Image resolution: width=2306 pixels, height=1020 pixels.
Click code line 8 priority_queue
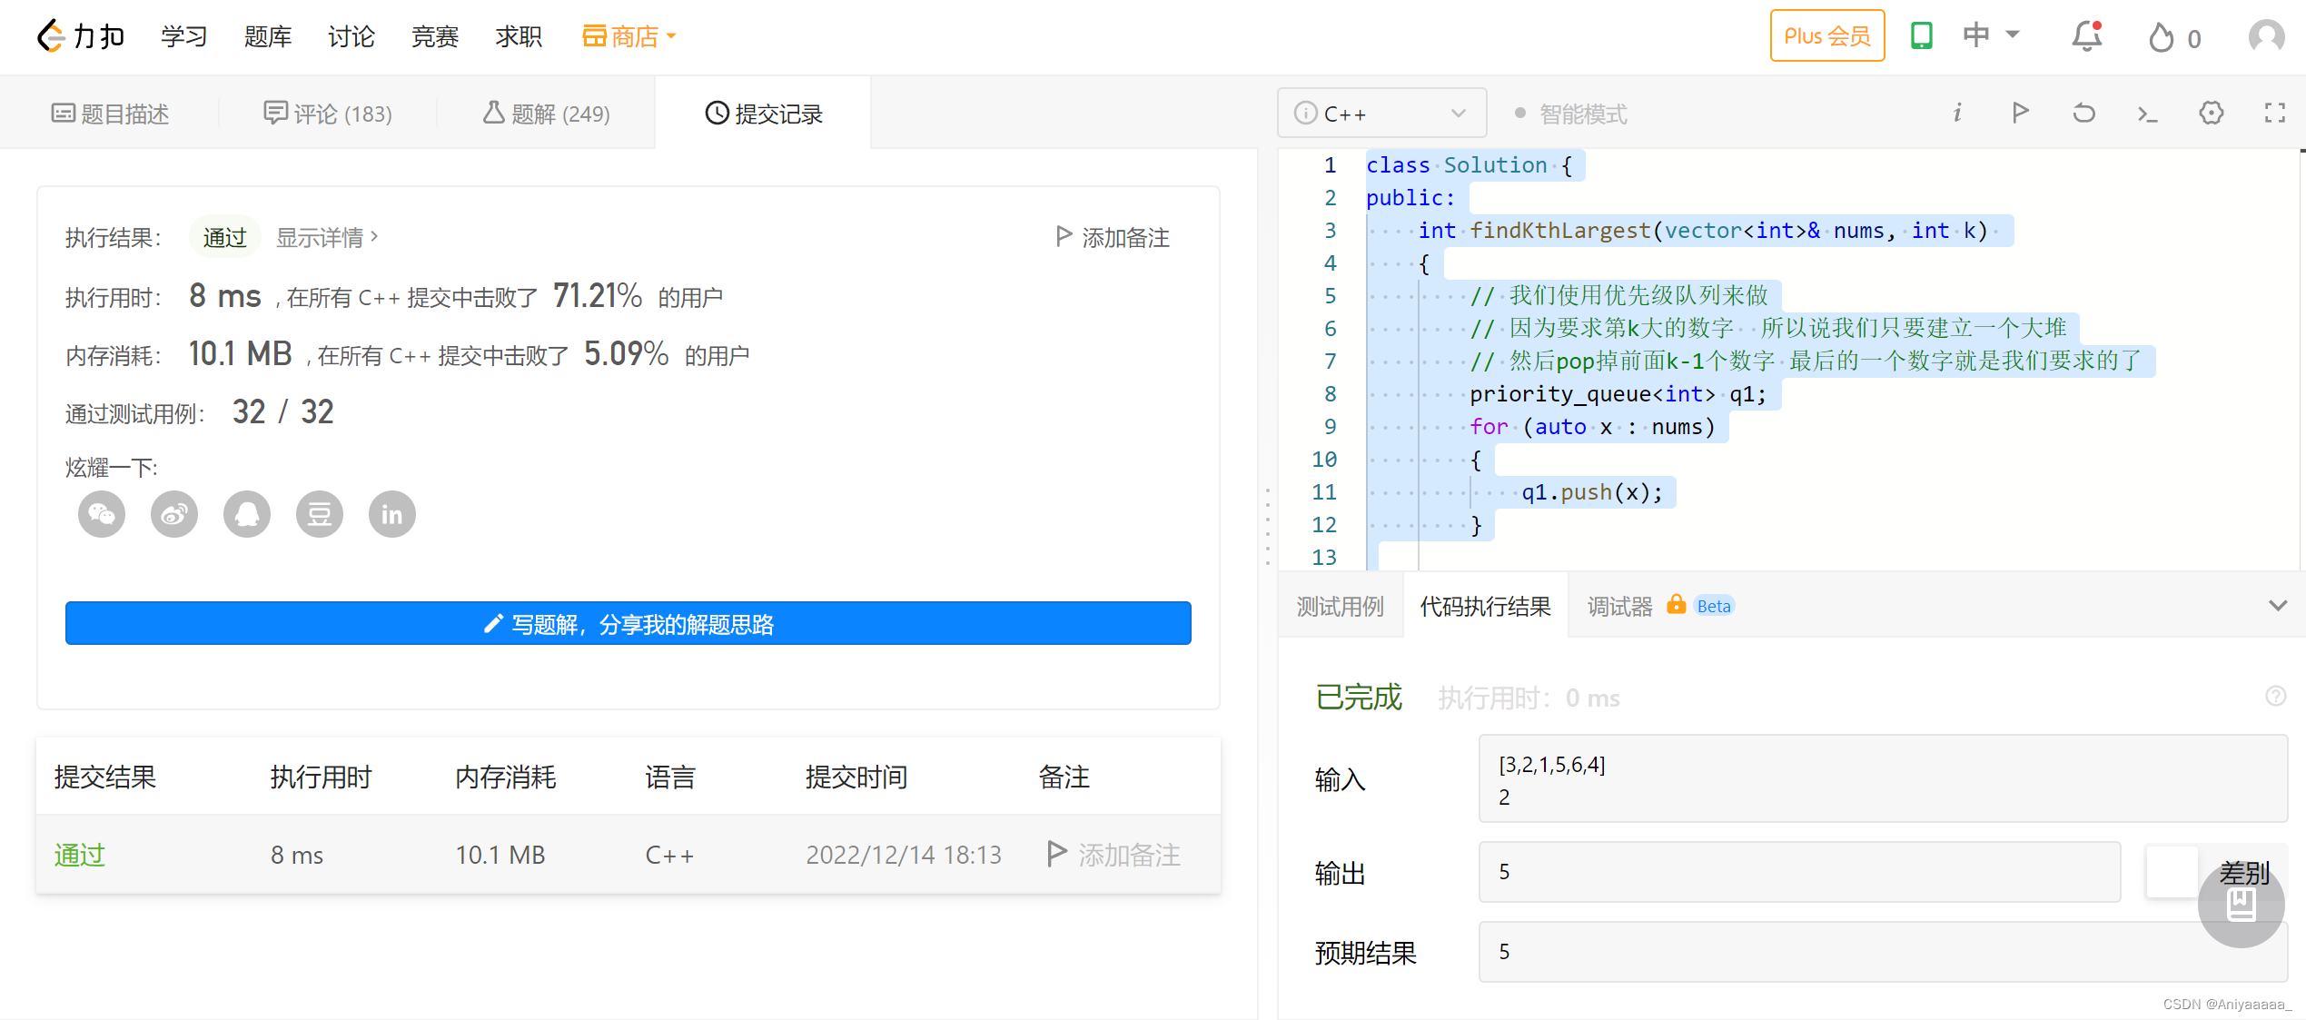coord(1618,394)
